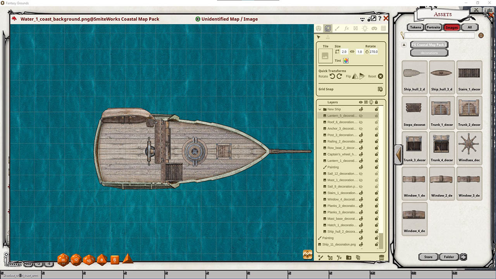This screenshot has height=279, width=496.
Task: Click the add new folder layer icon
Action: [349, 257]
